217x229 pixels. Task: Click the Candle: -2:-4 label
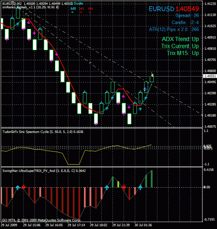(185, 22)
